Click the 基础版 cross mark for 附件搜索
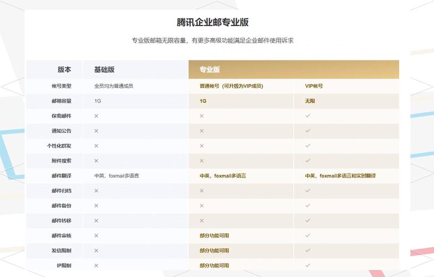434x277 pixels. 96,161
